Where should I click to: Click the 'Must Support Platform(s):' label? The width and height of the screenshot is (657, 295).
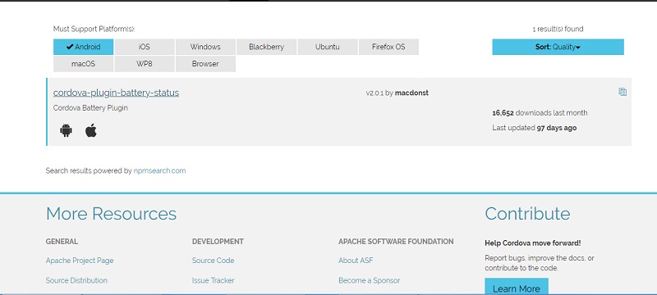pos(94,29)
